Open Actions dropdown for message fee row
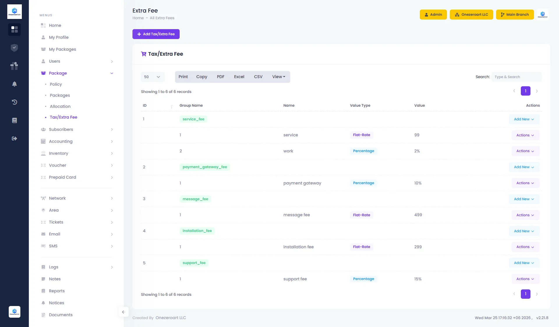This screenshot has width=559, height=327. 525,215
